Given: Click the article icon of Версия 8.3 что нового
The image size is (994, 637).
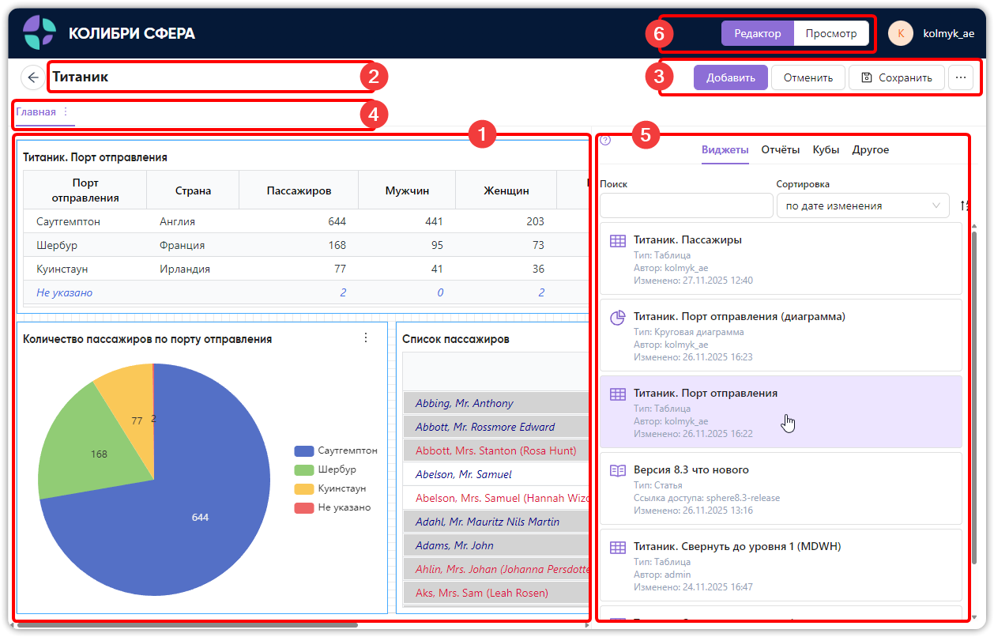Looking at the screenshot, I should tap(618, 470).
